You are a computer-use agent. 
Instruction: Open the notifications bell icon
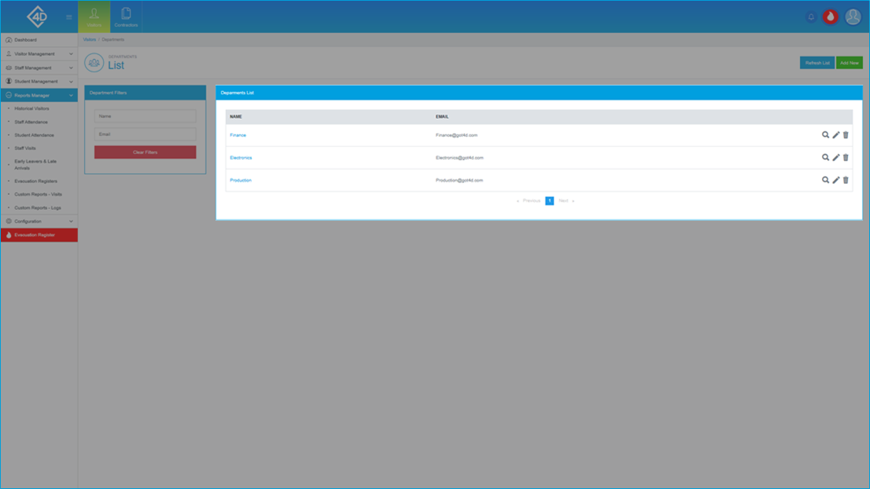[811, 17]
